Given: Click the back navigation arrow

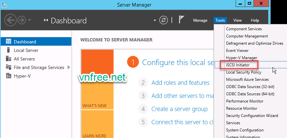Looking at the screenshot, I should 11,20.
